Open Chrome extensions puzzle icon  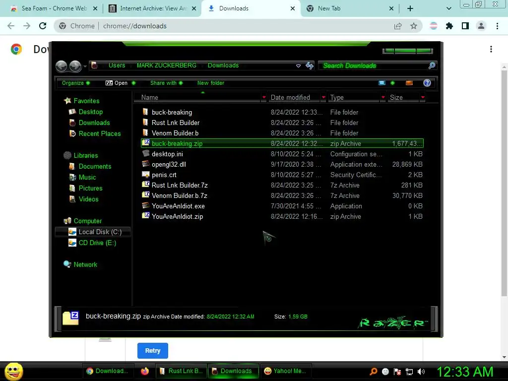click(x=449, y=26)
